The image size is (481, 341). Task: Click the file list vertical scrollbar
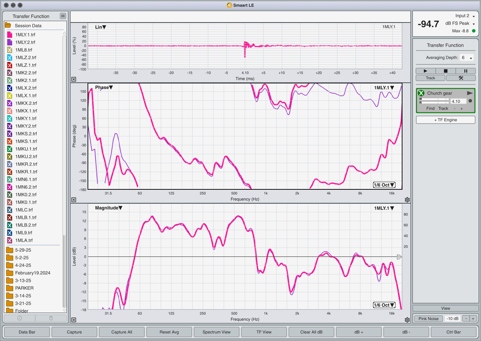pos(64,135)
